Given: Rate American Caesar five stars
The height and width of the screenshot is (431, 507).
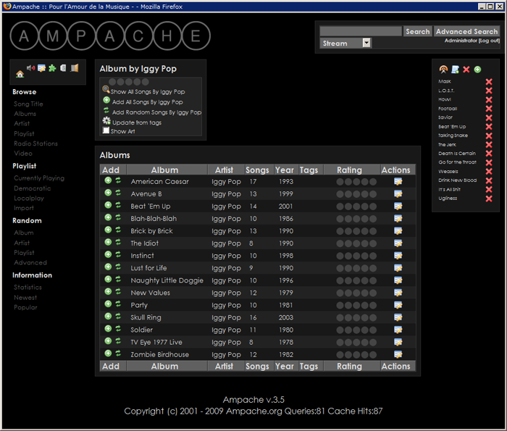Looking at the screenshot, I should (x=373, y=182).
